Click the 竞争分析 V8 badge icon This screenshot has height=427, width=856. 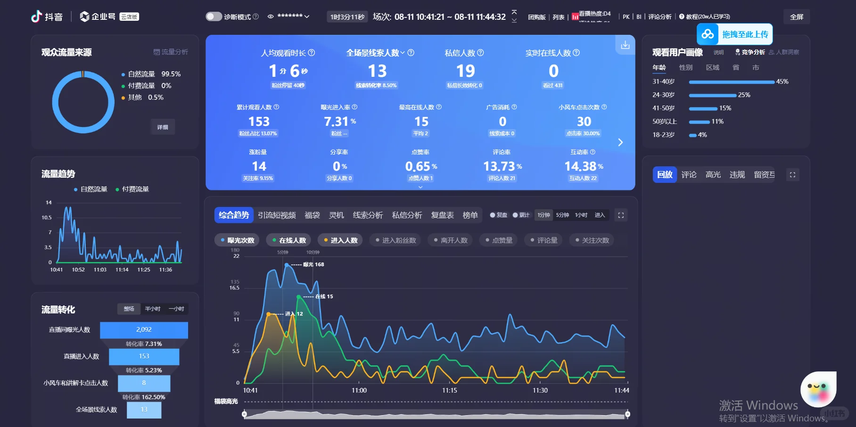point(738,52)
